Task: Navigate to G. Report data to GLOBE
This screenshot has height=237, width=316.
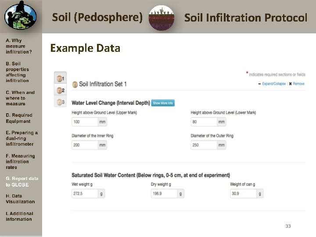Action: tap(22, 182)
